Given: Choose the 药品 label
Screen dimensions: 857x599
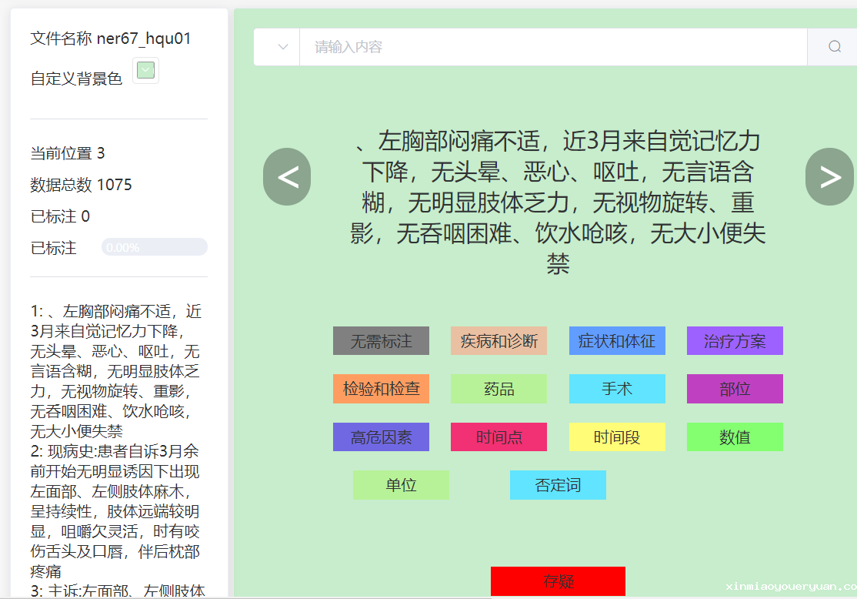Looking at the screenshot, I should pos(499,389).
